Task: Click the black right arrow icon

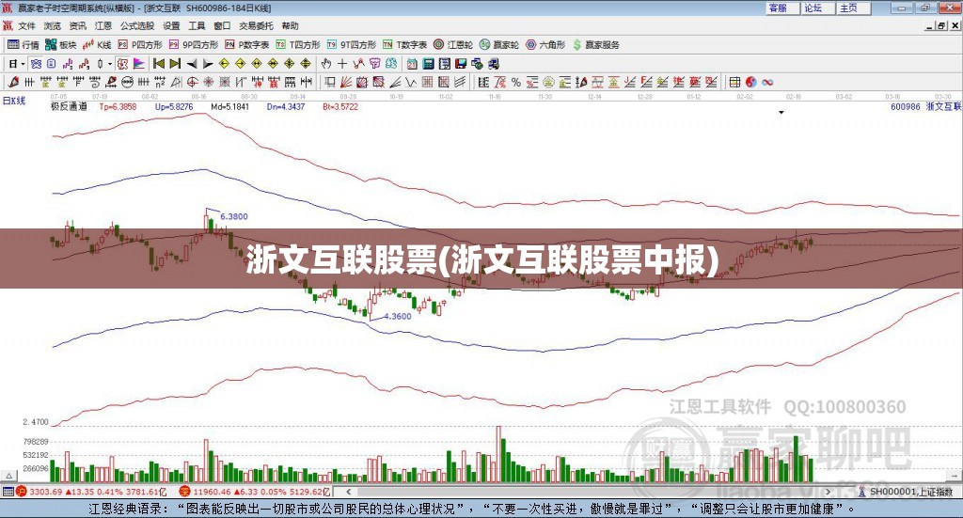Action: (x=208, y=64)
